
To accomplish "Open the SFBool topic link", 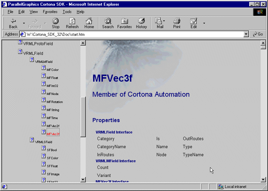I will 52,150.
